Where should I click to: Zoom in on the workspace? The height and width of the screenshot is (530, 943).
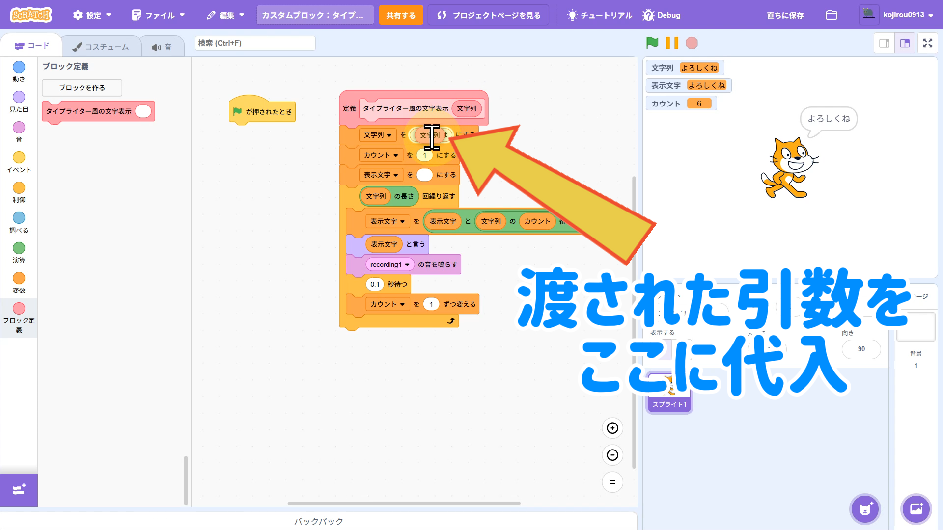tap(612, 428)
